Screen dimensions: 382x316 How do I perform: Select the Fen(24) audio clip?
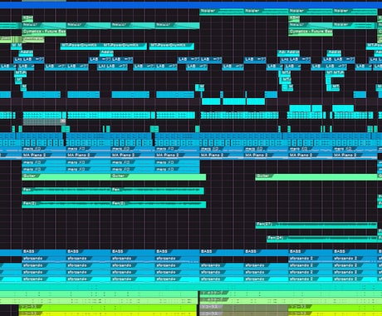tap(322, 239)
